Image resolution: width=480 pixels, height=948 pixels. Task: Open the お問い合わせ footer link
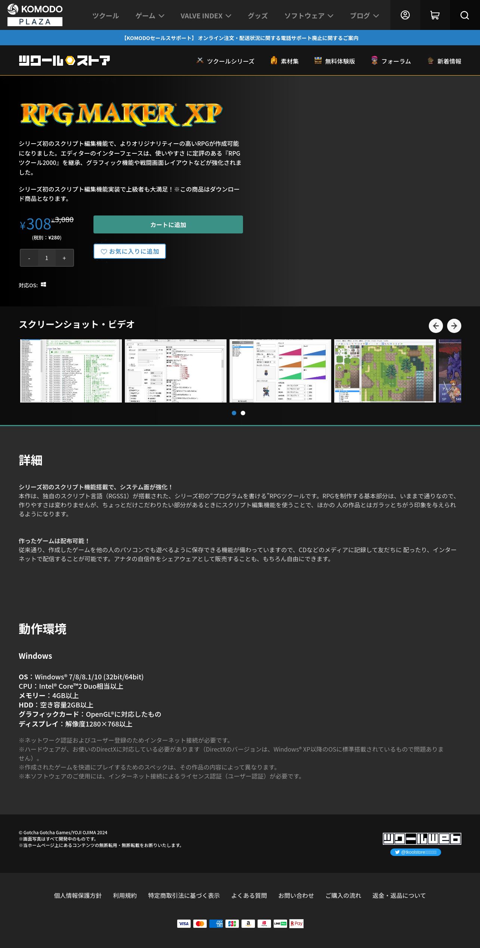296,896
